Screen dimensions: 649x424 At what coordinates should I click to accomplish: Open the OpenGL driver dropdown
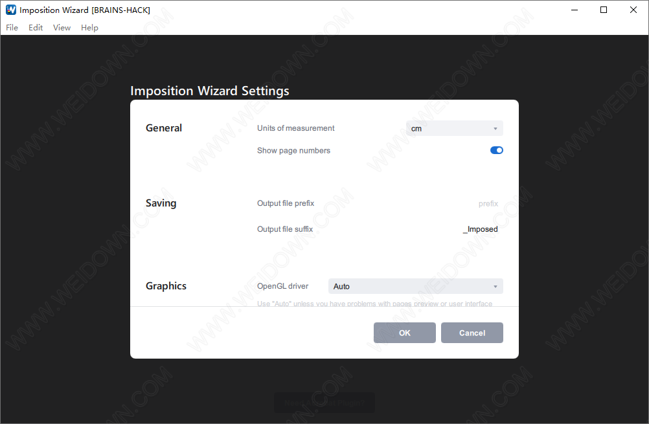pyautogui.click(x=416, y=286)
